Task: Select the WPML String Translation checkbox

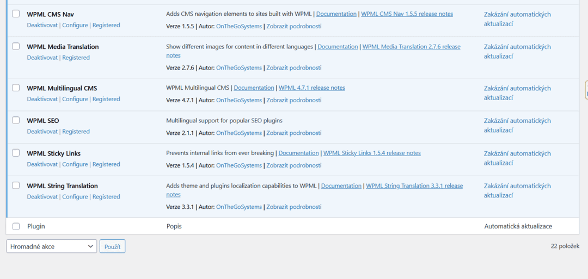Action: pos(16,185)
